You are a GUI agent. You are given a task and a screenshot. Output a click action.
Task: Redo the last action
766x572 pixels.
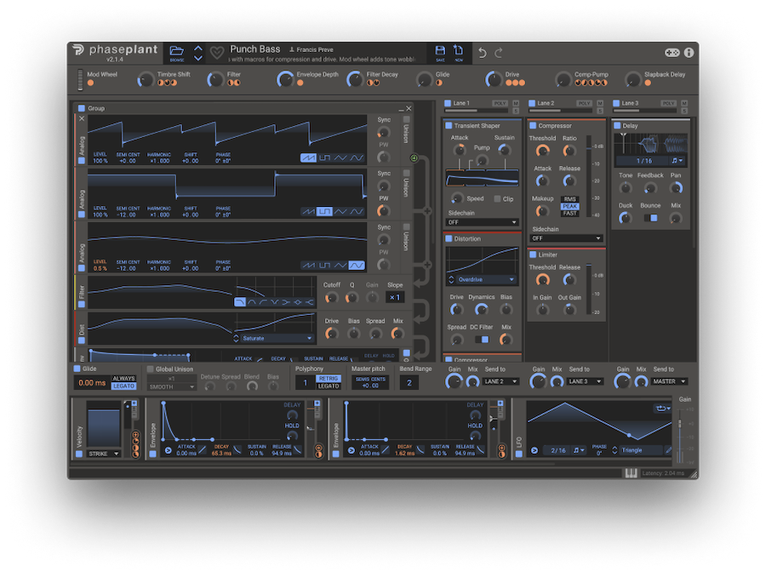(498, 53)
